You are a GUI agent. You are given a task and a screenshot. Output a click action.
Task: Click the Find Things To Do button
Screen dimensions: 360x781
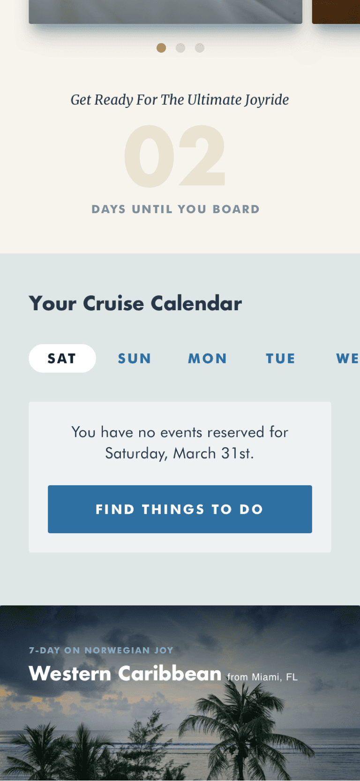[180, 509]
